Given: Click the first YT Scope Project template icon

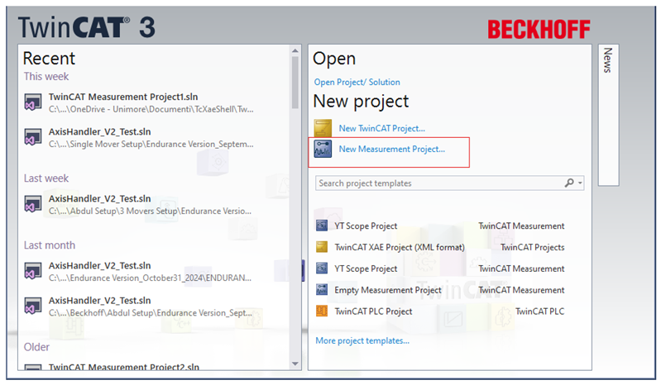Looking at the screenshot, I should pos(322,226).
